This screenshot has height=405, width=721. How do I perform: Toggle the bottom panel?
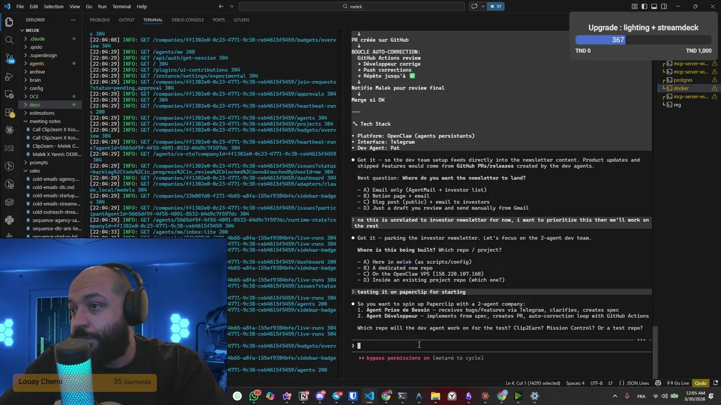pos(654,6)
